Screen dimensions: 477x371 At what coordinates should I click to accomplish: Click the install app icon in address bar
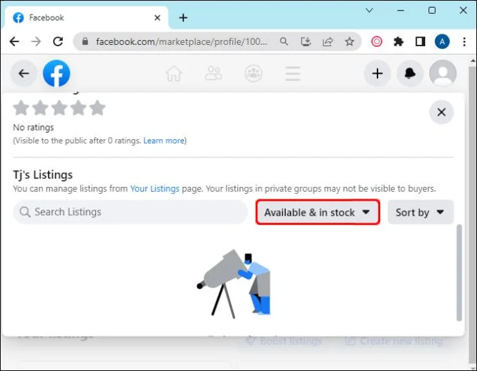point(306,41)
